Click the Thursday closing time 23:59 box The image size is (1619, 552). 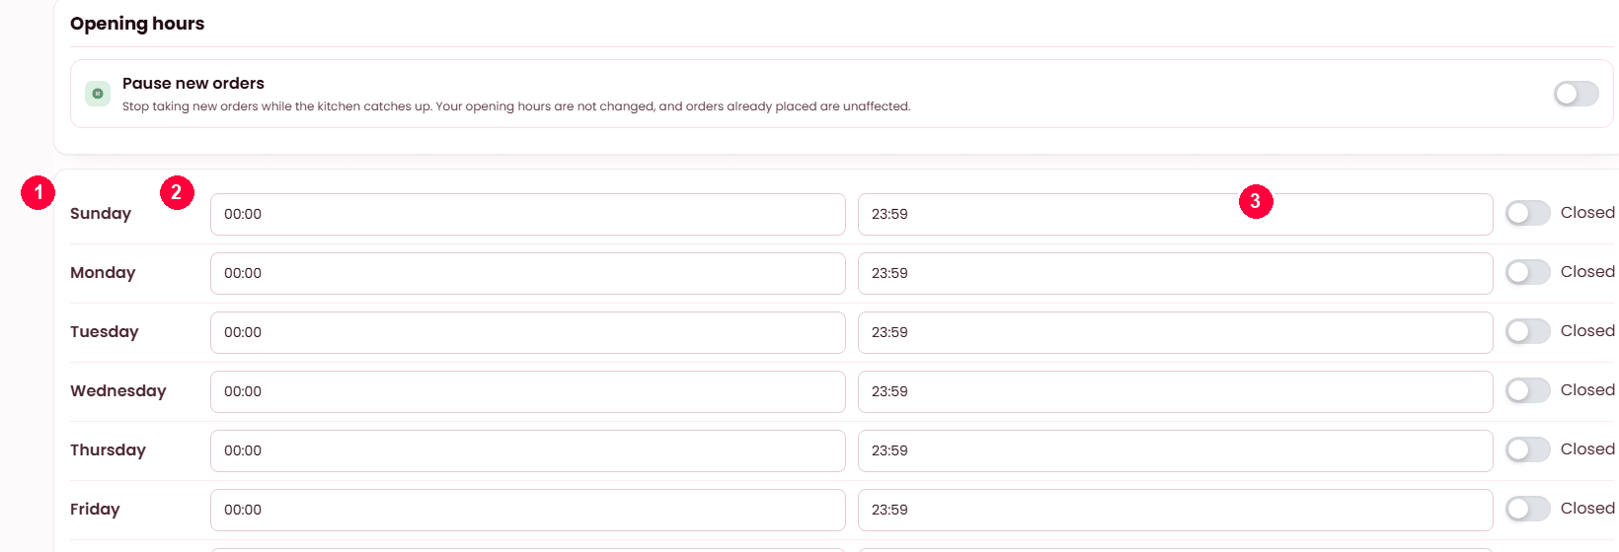1175,450
